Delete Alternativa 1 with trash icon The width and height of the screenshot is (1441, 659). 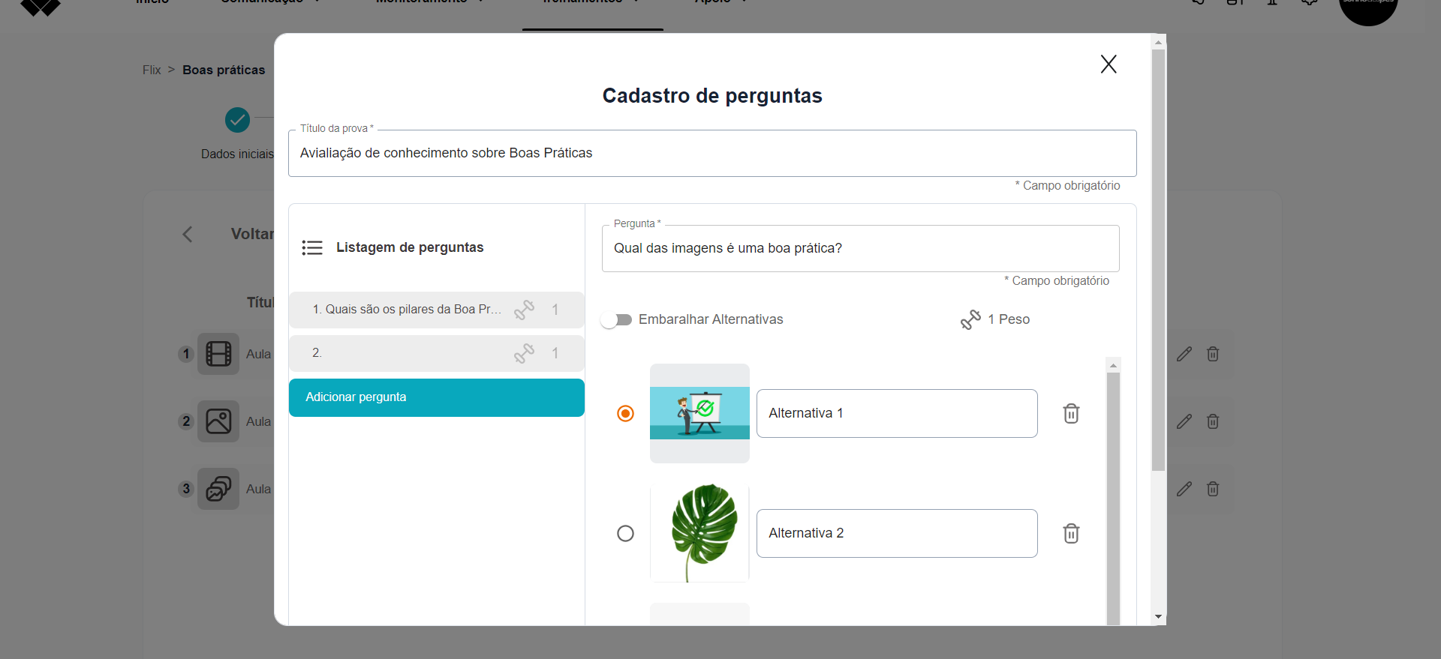pyautogui.click(x=1071, y=414)
